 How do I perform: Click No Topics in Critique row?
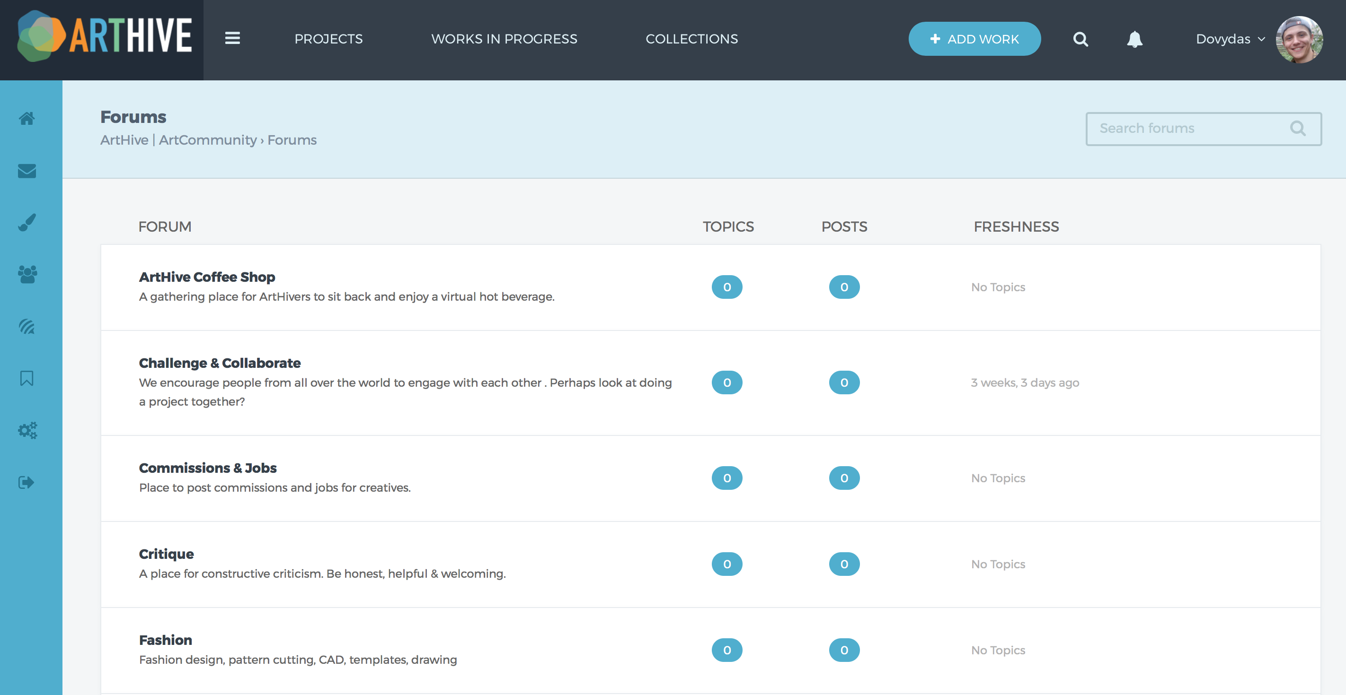click(x=998, y=565)
